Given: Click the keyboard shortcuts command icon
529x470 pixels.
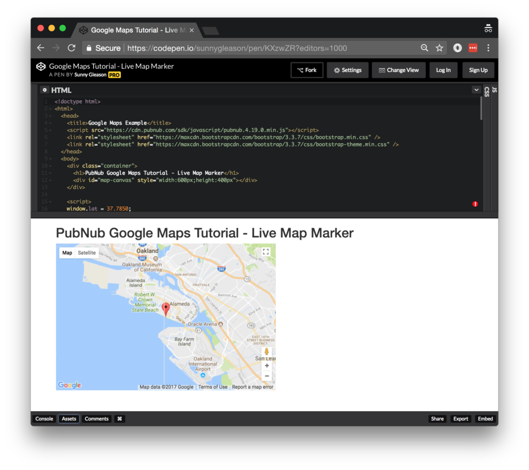Looking at the screenshot, I should coord(119,419).
